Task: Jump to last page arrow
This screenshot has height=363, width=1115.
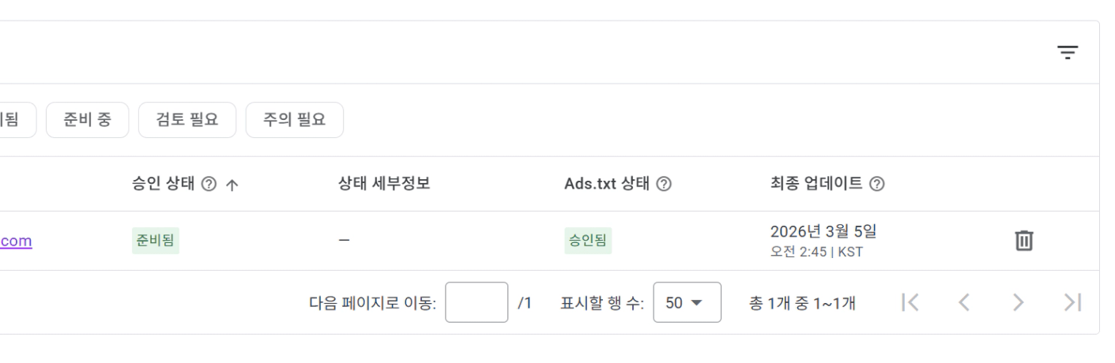Action: tap(1072, 302)
